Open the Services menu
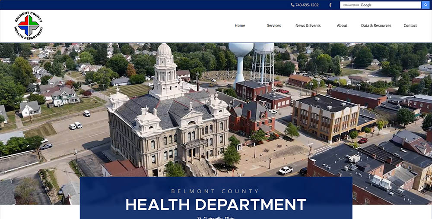The image size is (432, 219). click(x=274, y=25)
